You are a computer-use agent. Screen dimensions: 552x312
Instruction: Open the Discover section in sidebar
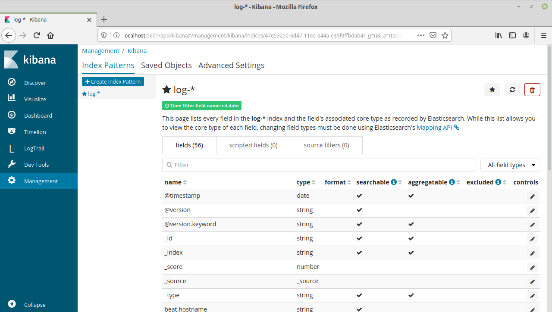(34, 82)
